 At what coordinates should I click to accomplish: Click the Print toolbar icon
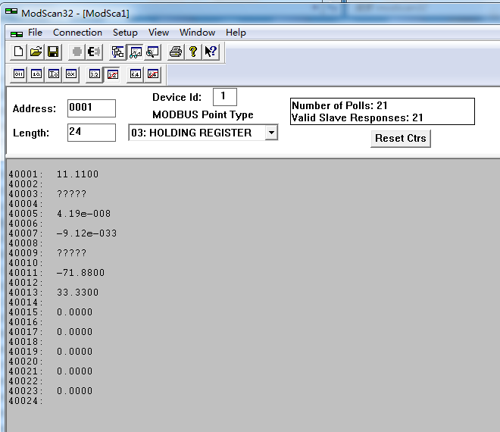pyautogui.click(x=176, y=52)
